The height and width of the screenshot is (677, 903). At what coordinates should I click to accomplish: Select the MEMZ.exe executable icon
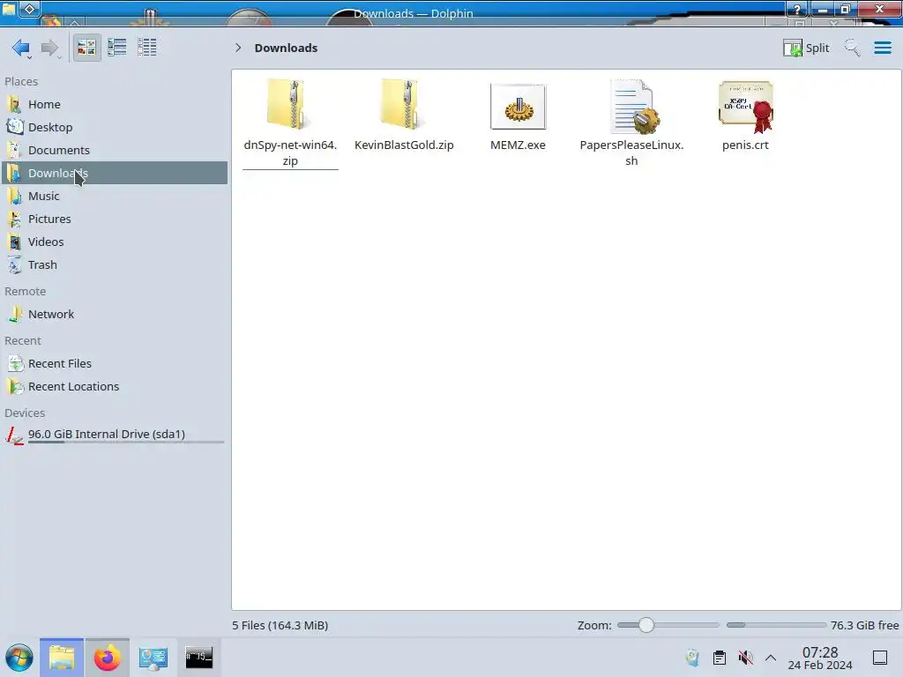(518, 107)
